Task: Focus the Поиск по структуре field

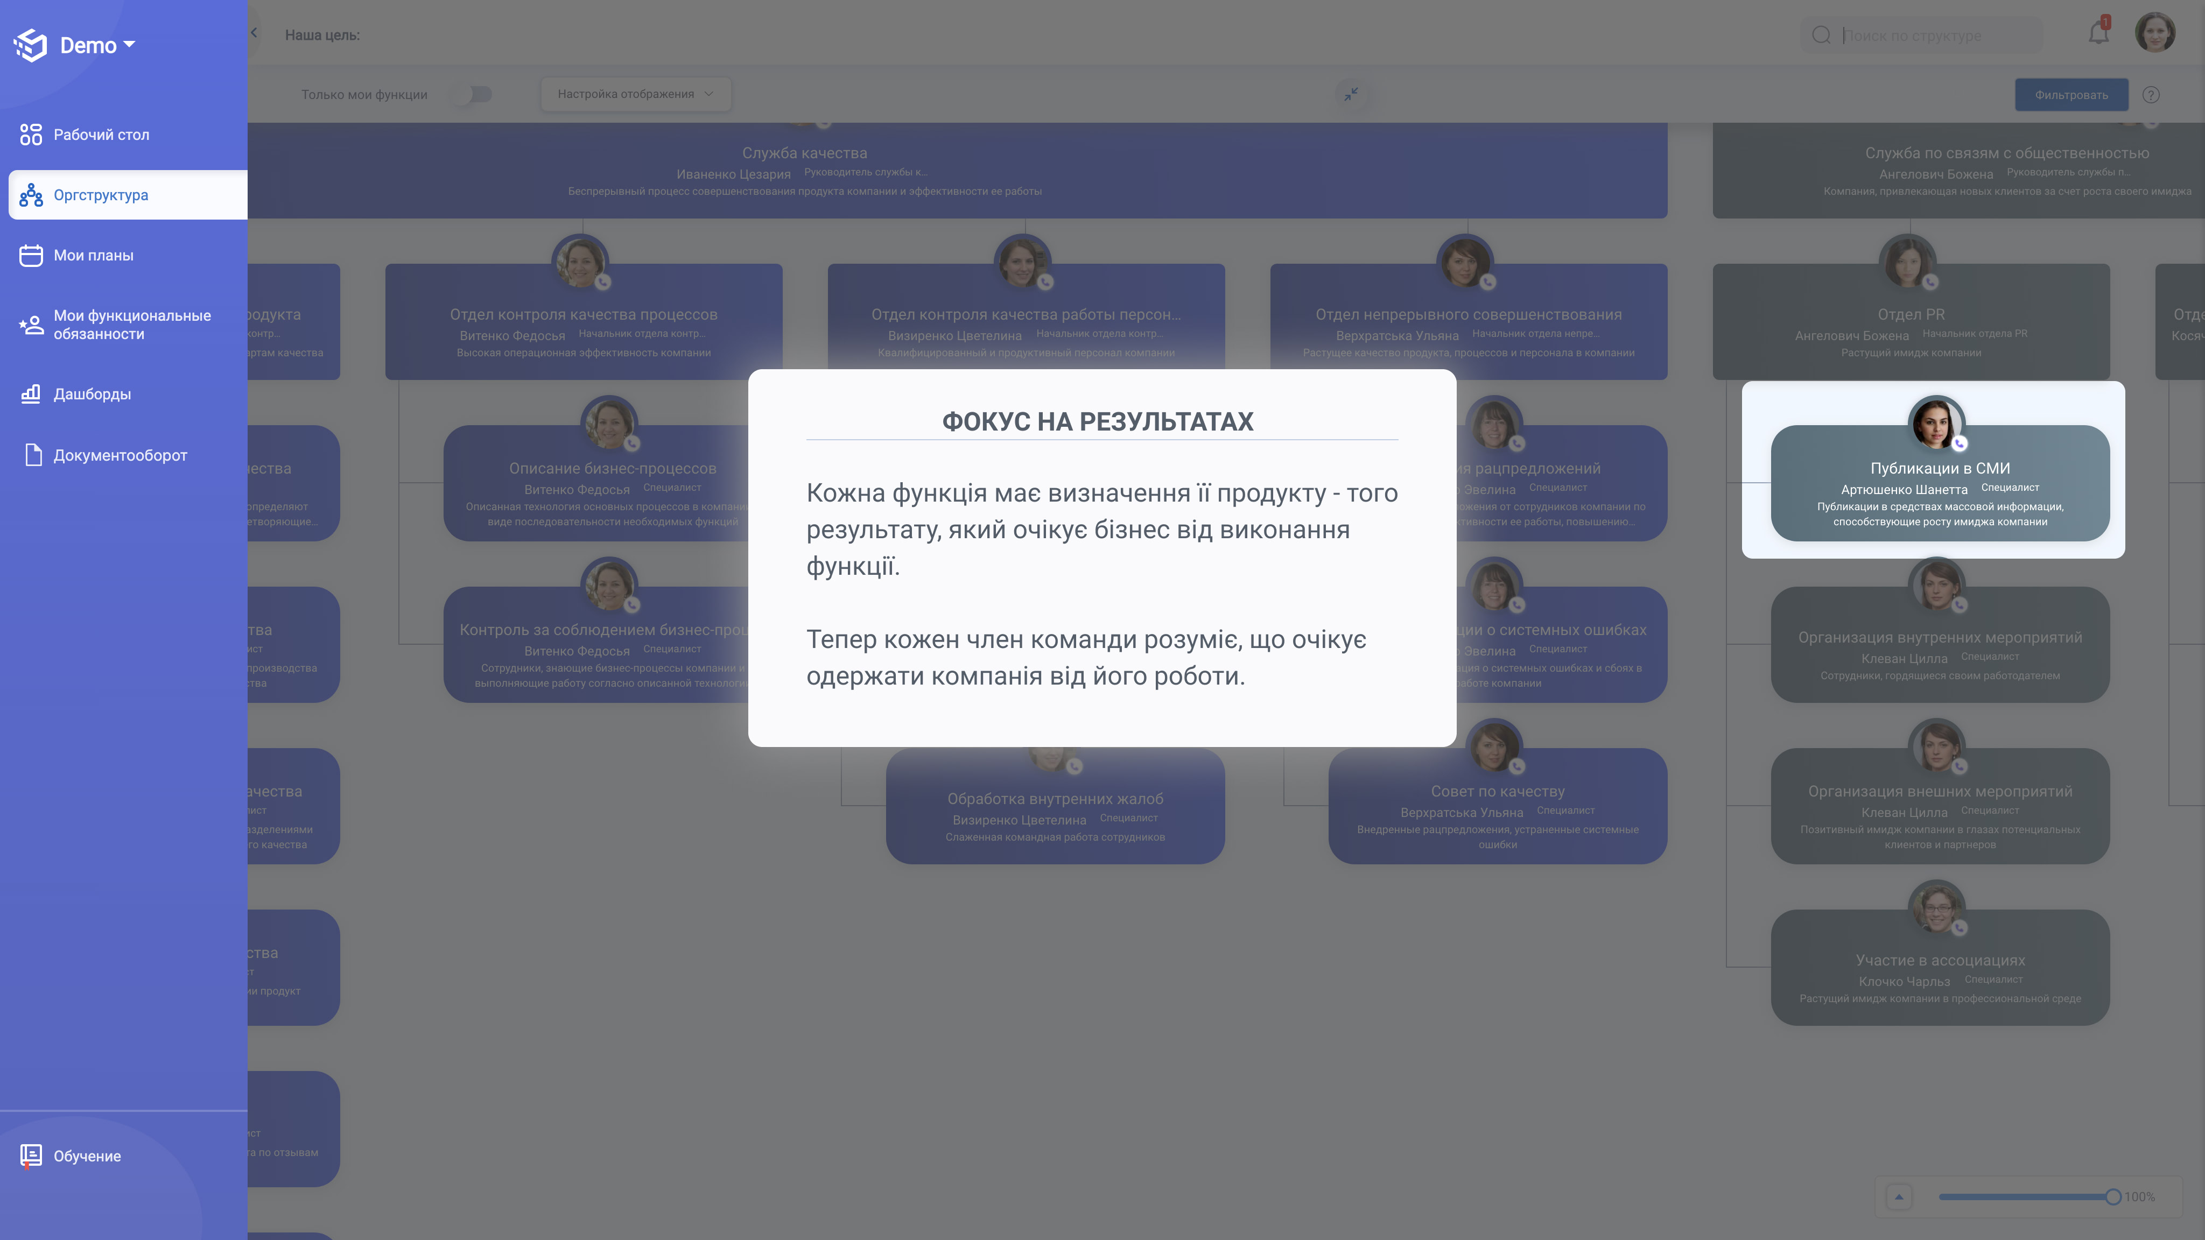Action: click(x=1922, y=35)
